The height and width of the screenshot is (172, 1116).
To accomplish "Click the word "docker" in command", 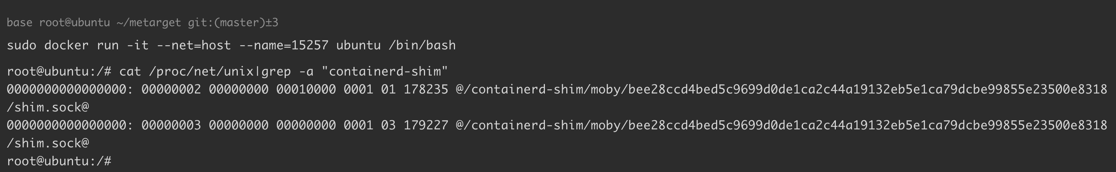I will tap(66, 45).
